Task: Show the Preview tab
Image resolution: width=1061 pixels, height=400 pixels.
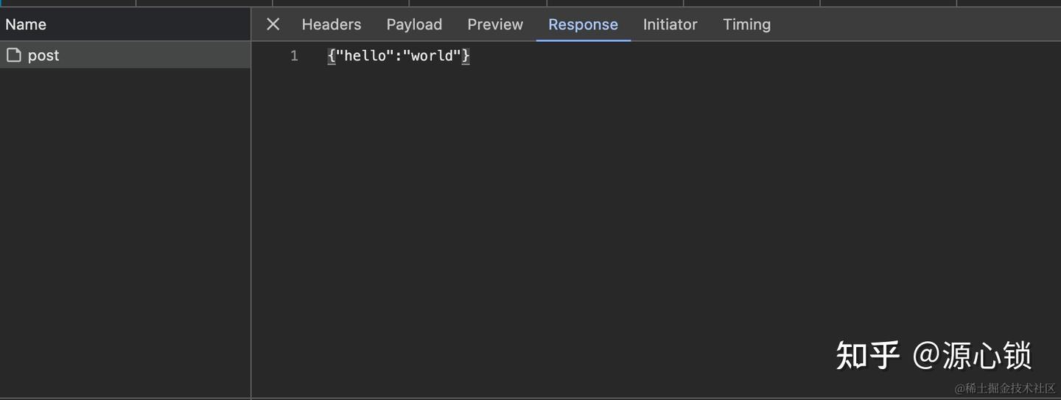Action: point(495,24)
